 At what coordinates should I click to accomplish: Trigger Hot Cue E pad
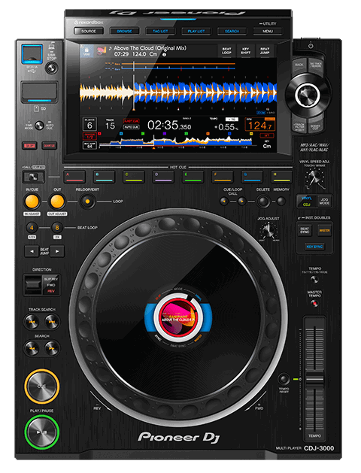coord(193,177)
